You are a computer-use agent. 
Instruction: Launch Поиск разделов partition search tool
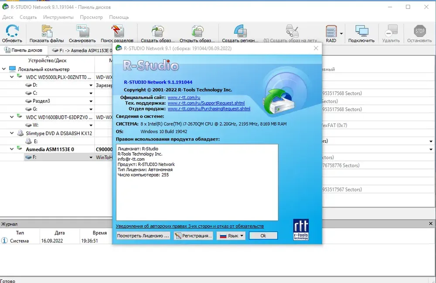pos(117,34)
